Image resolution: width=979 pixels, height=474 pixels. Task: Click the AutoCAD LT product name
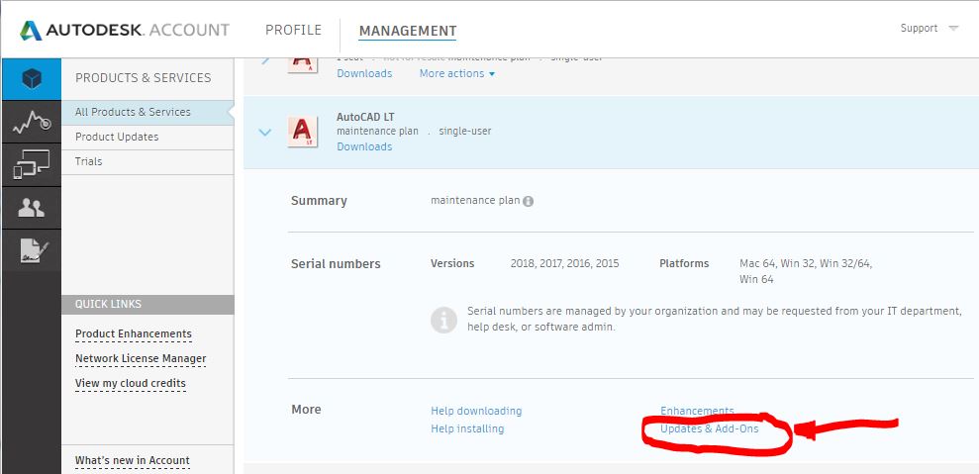(x=365, y=117)
